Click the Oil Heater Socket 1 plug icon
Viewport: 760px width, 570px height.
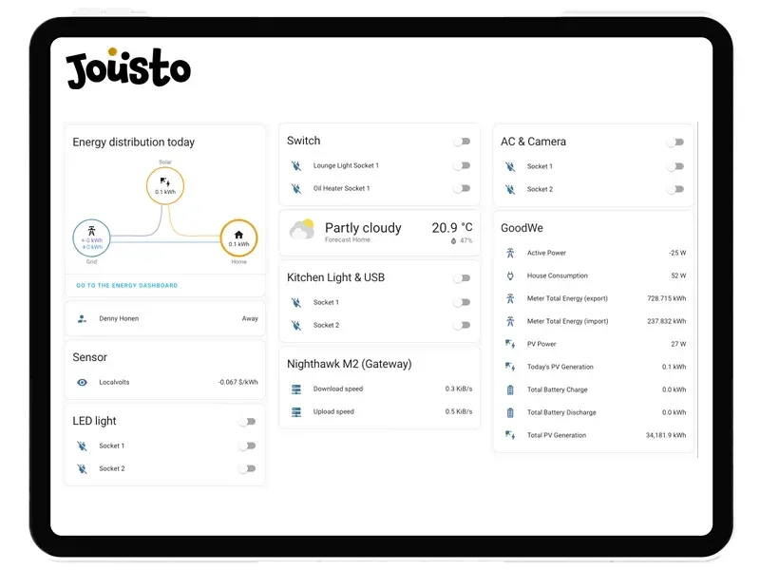point(296,188)
